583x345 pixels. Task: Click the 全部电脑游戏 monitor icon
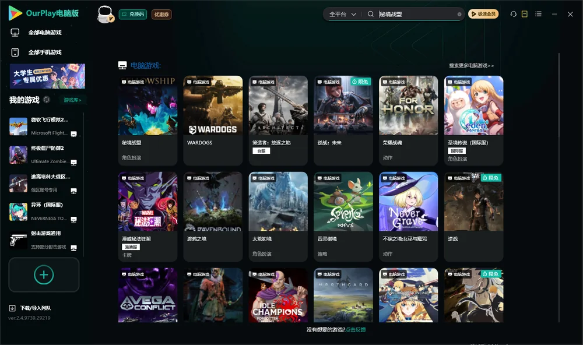tap(15, 33)
